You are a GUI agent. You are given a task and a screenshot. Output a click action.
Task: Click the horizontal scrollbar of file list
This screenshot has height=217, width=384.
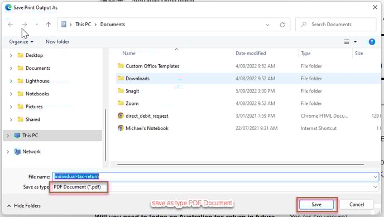click(x=241, y=165)
